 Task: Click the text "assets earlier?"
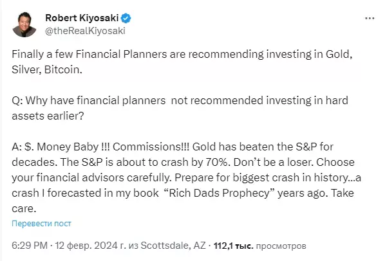(48, 116)
